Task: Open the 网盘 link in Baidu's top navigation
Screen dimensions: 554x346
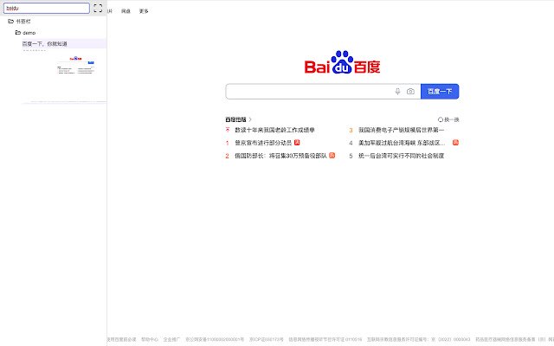Action: pyautogui.click(x=126, y=11)
